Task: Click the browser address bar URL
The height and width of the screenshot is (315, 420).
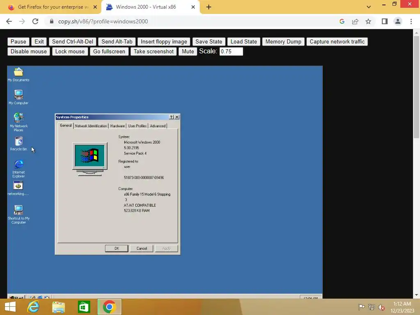Action: tap(103, 21)
